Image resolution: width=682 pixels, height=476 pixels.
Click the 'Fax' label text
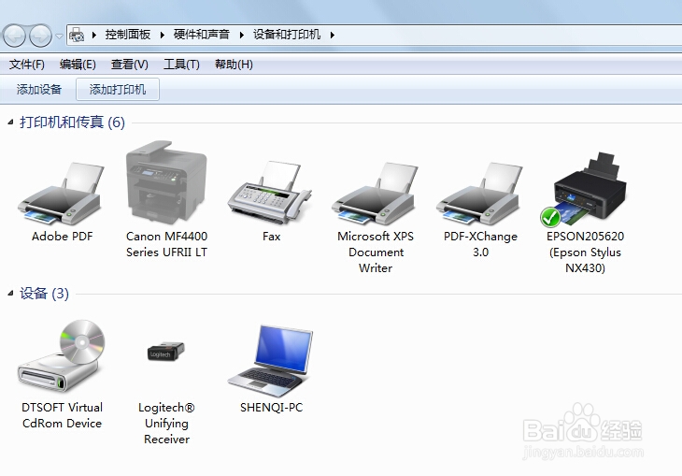pyautogui.click(x=272, y=237)
